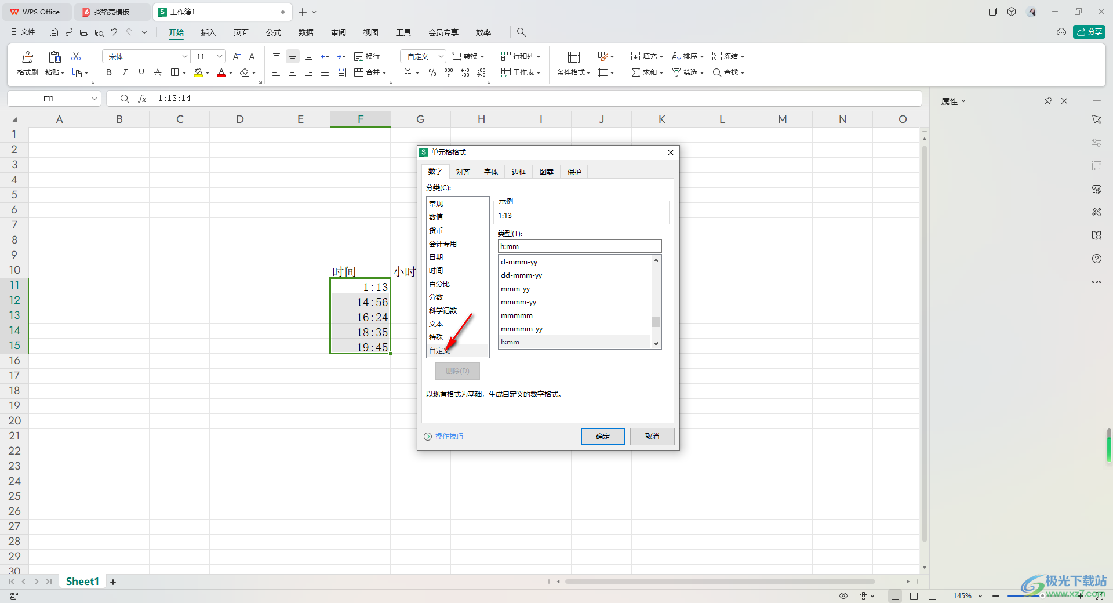
Task: Pin the Properties (属性) panel
Action: click(x=1048, y=101)
